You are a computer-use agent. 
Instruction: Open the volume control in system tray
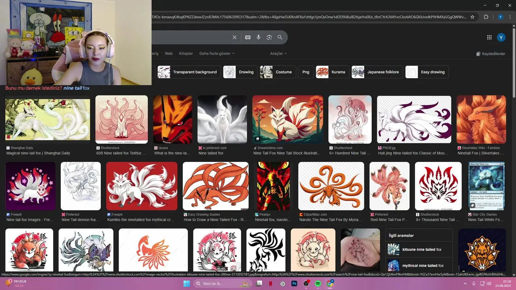(x=489, y=284)
